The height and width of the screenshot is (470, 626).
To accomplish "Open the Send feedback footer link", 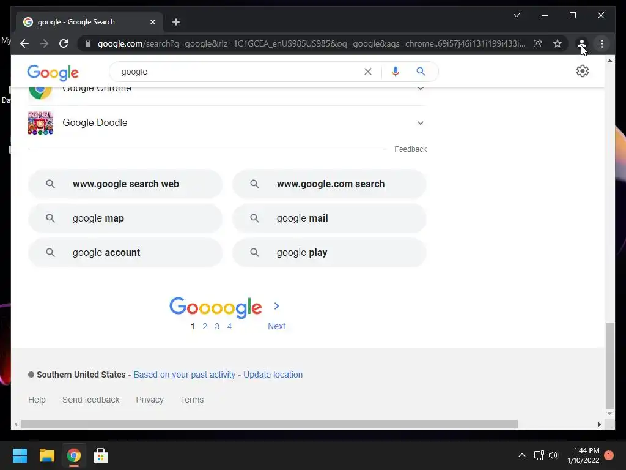I will (90, 400).
